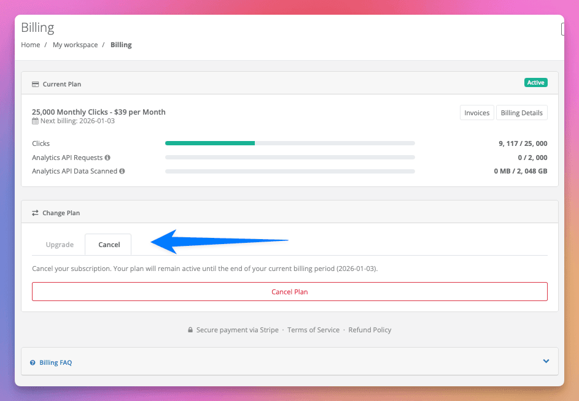Click the Billing Details button
Viewport: 579px width, 401px height.
(x=521, y=113)
